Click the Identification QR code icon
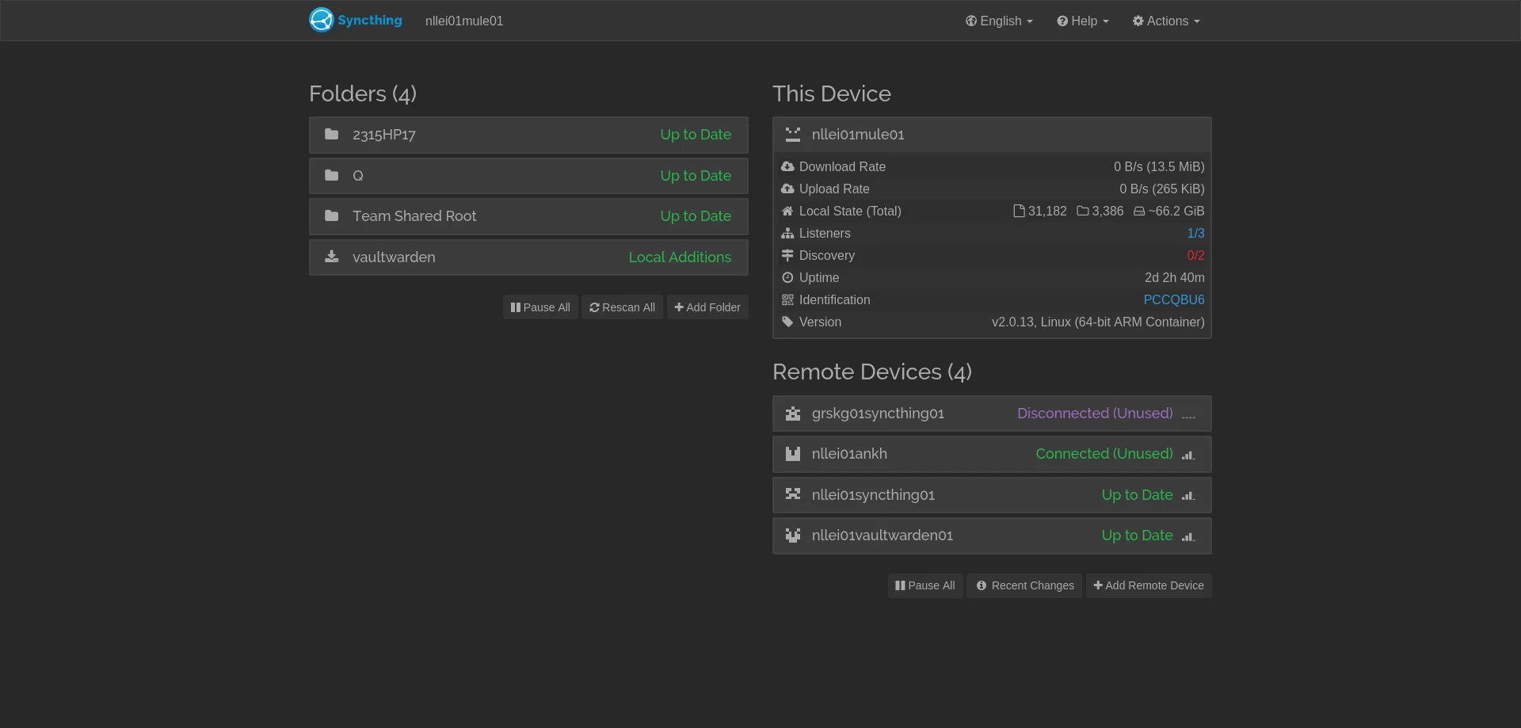Image resolution: width=1521 pixels, height=728 pixels. (787, 299)
